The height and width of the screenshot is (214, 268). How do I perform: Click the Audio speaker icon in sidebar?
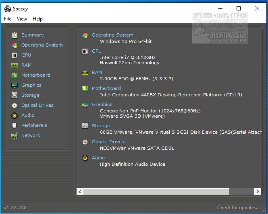coord(15,116)
